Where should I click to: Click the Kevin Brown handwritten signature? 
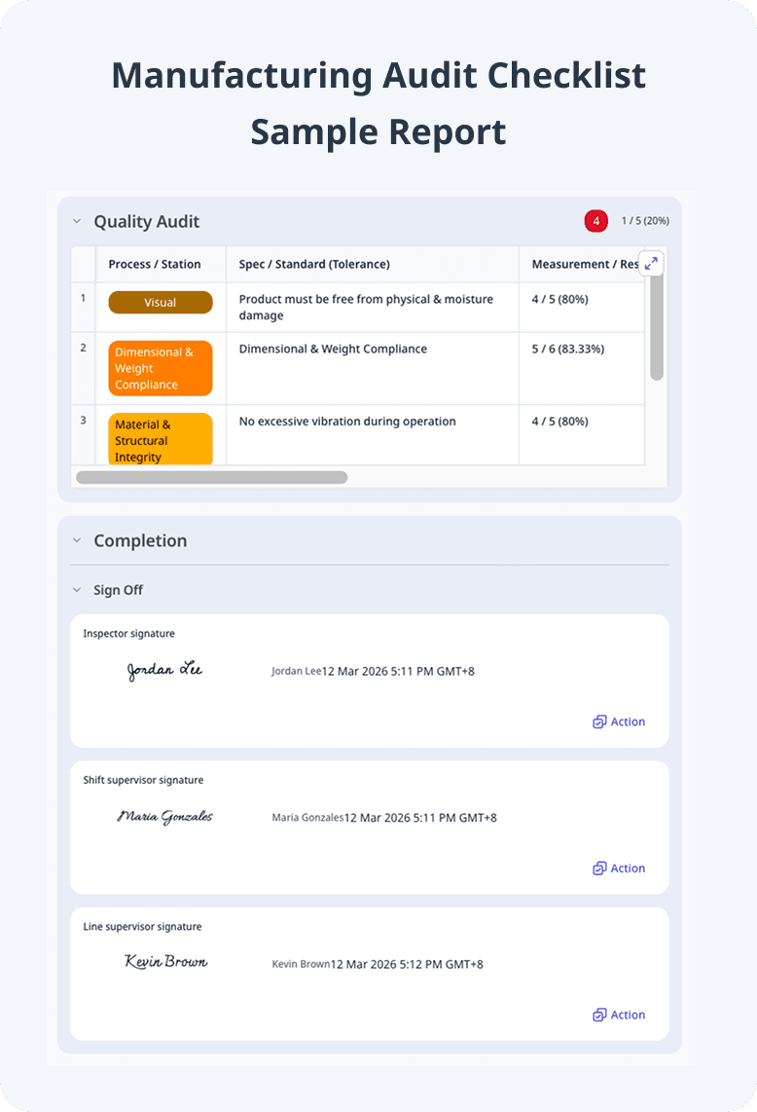pyautogui.click(x=165, y=962)
